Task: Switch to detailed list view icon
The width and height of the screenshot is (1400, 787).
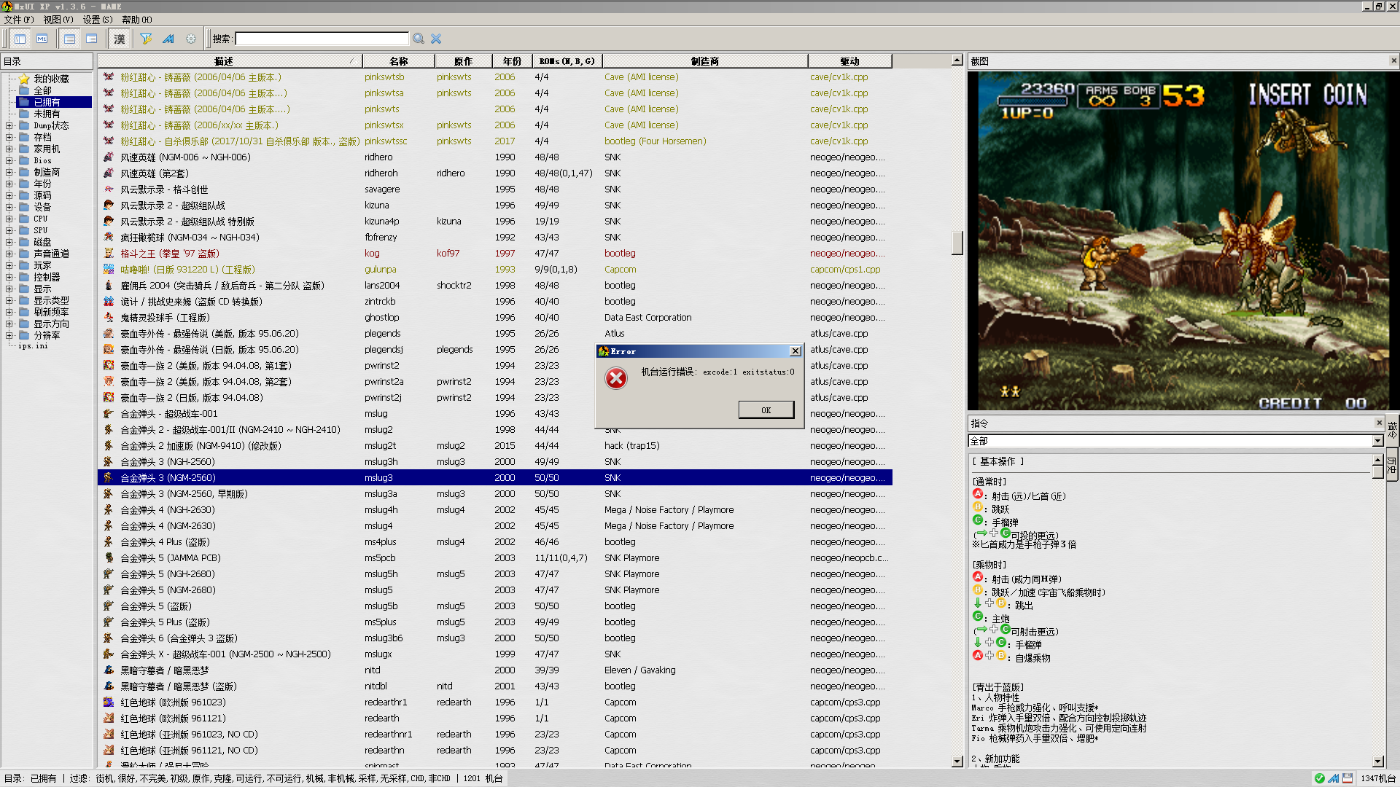Action: pos(69,39)
